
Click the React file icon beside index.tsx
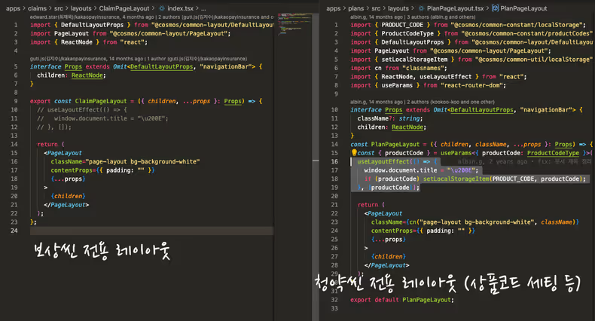[162, 8]
